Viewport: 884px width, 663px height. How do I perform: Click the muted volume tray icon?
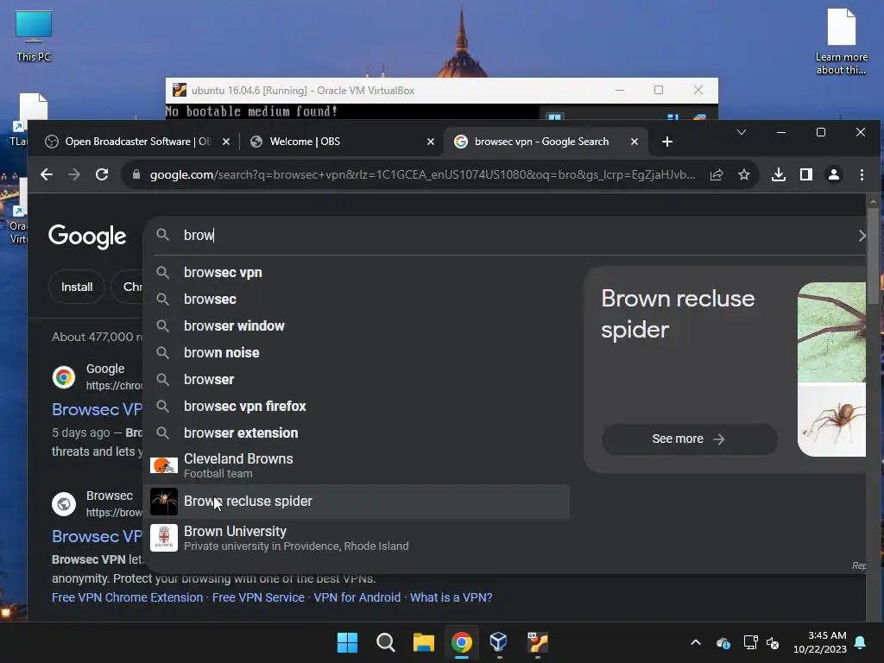pyautogui.click(x=773, y=642)
